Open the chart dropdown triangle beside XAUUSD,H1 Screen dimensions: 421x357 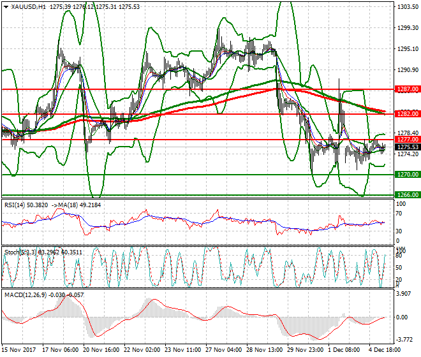(x=6, y=7)
